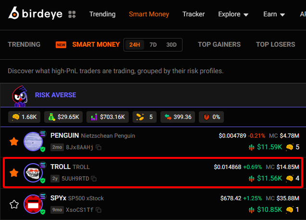Click the $703.16K chart stat chip
The width and height of the screenshot is (306, 220).
coord(108,117)
